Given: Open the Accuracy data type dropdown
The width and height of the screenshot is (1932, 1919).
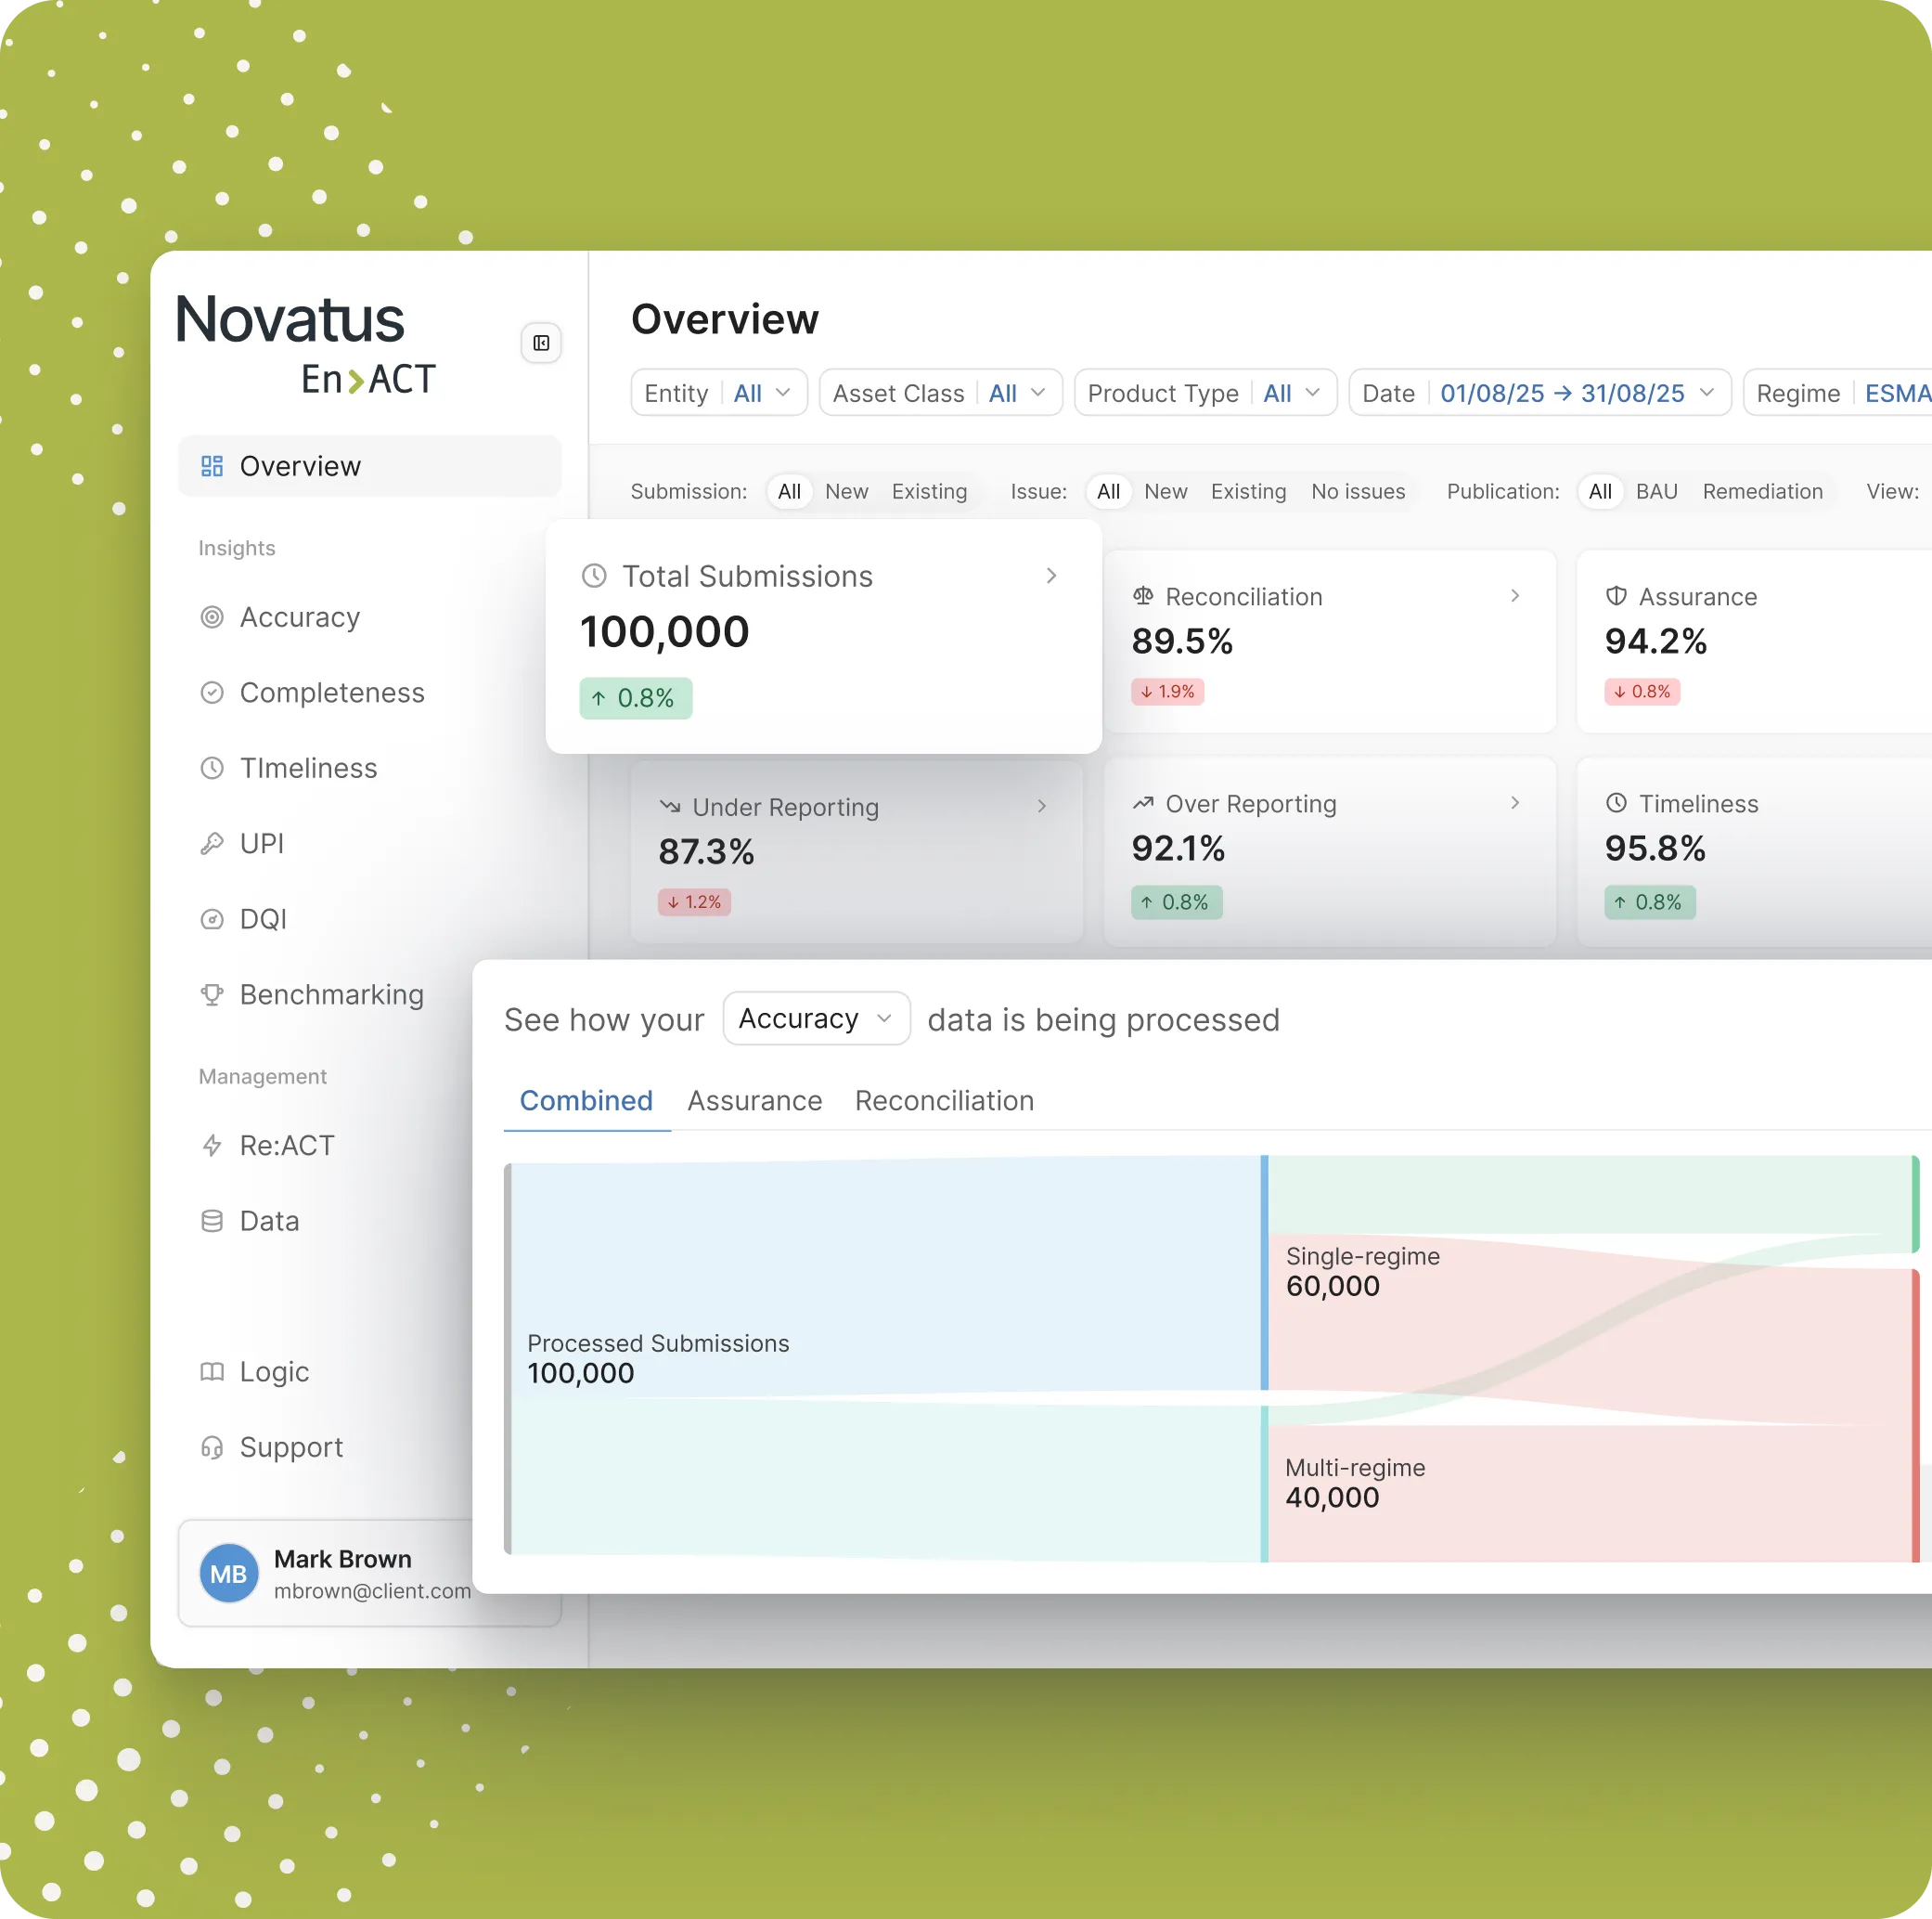Looking at the screenshot, I should click(x=815, y=1018).
